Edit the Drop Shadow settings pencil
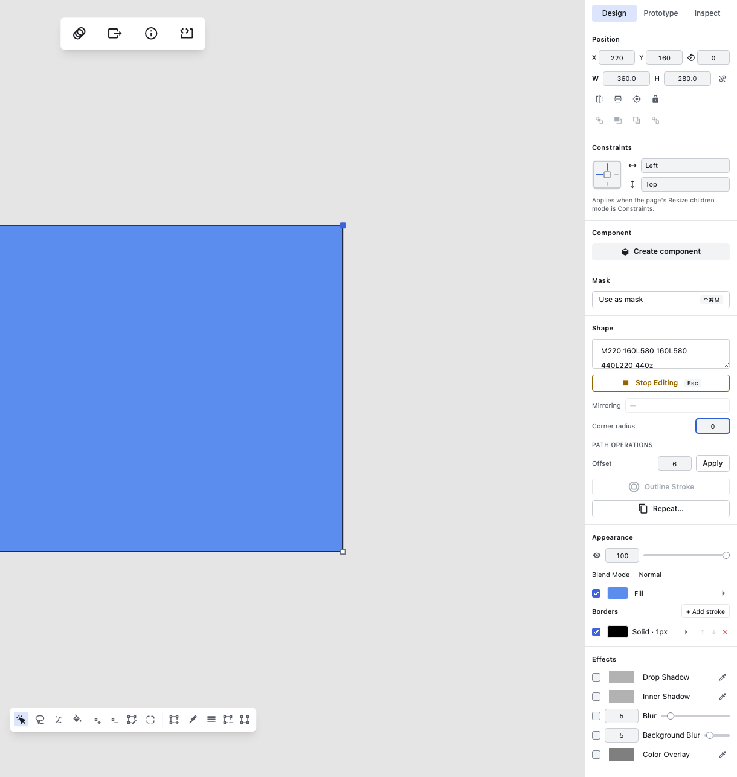This screenshot has height=777, width=737. pos(723,677)
